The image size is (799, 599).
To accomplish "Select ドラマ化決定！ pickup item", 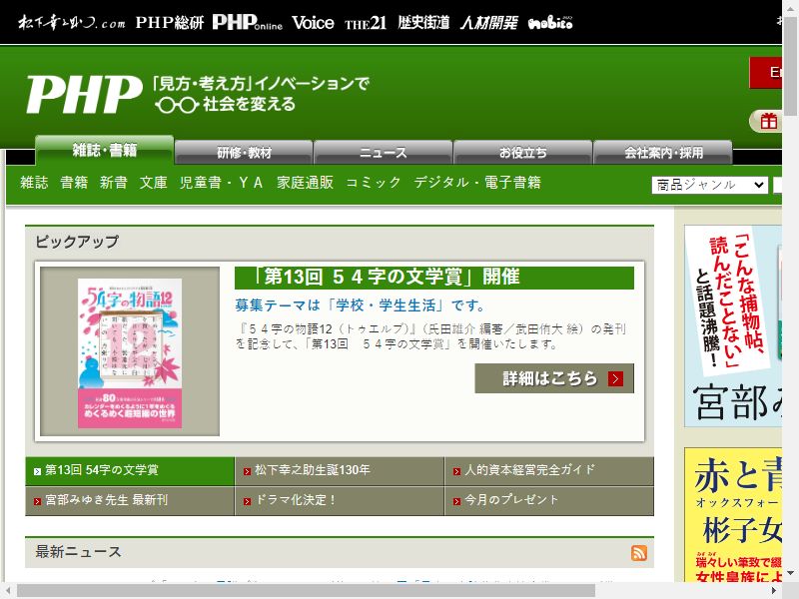I will pyautogui.click(x=340, y=501).
